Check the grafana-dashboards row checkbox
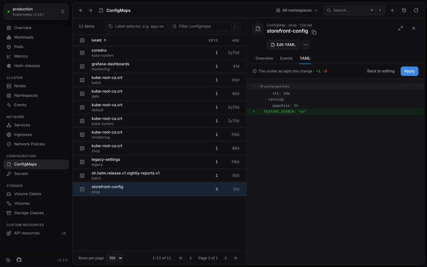Screen dimensions: 427x267 coord(82,66)
